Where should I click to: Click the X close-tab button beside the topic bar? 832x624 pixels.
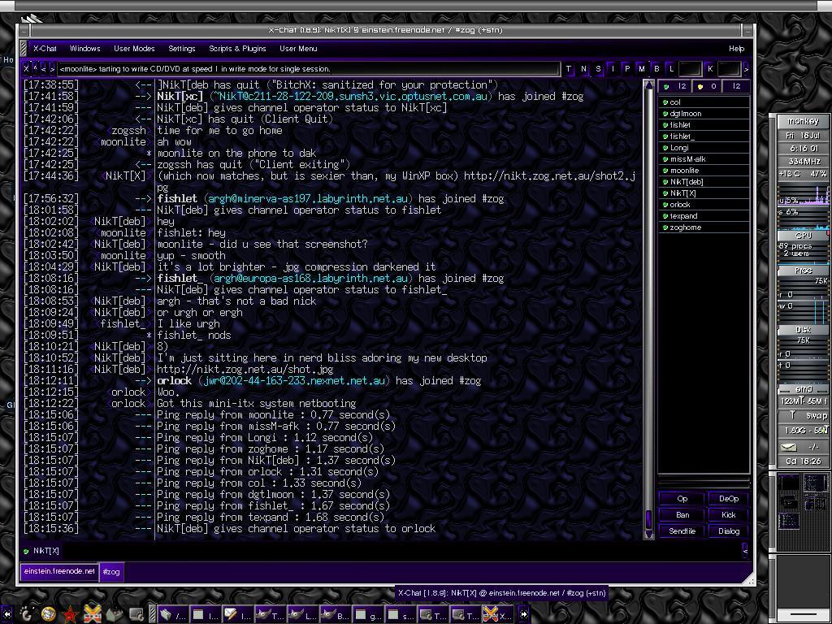click(x=27, y=69)
